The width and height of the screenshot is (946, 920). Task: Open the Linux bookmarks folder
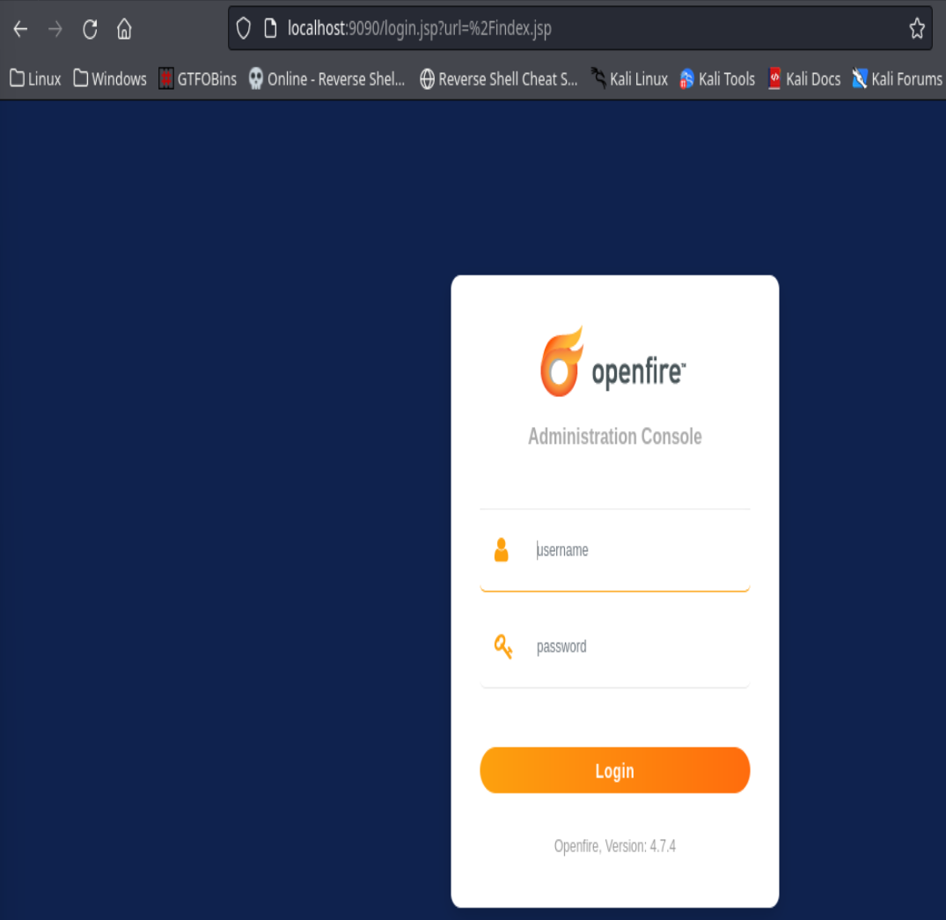35,79
